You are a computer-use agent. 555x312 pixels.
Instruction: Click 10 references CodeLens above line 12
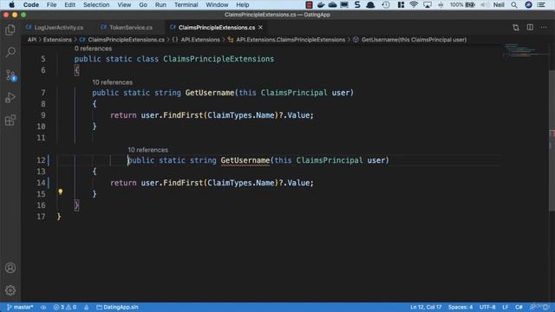tap(148, 150)
